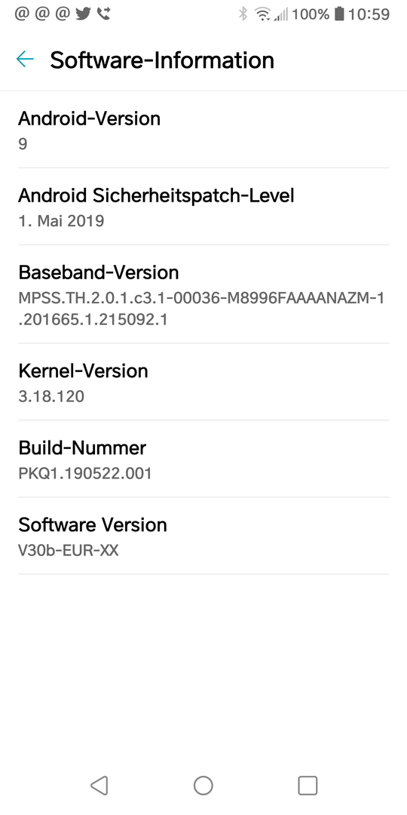Viewport: 407px width, 815px height.
Task: Tap the back arrow next to Software-Information
Action: tap(25, 60)
